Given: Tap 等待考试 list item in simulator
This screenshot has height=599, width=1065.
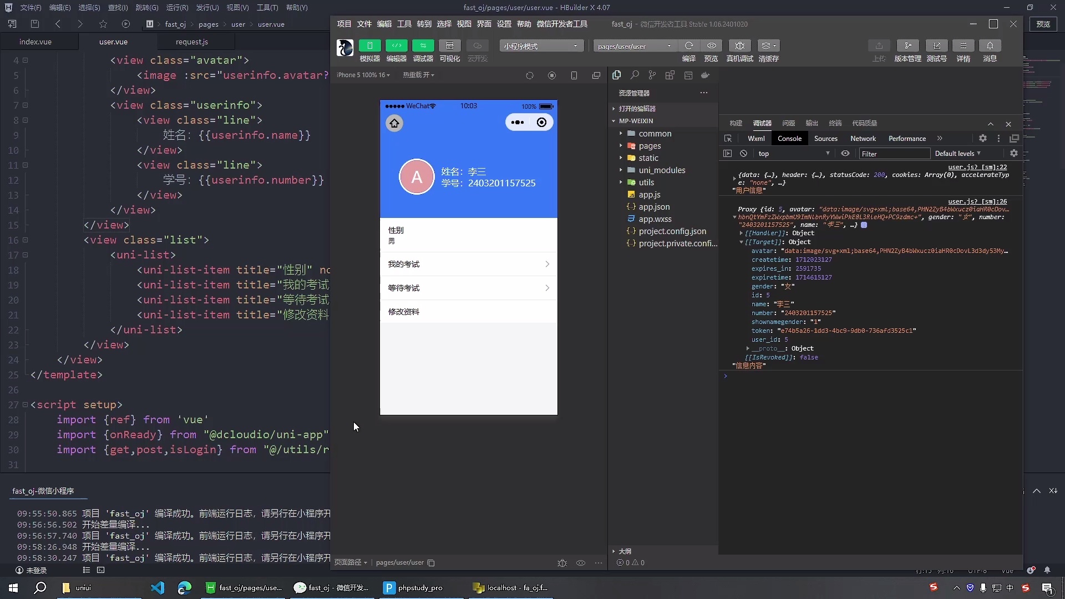Looking at the screenshot, I should [468, 288].
